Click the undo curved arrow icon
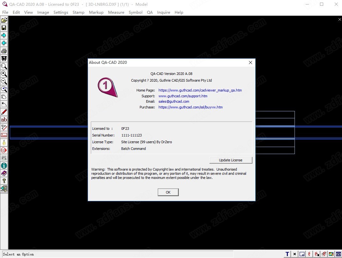 pos(4,104)
